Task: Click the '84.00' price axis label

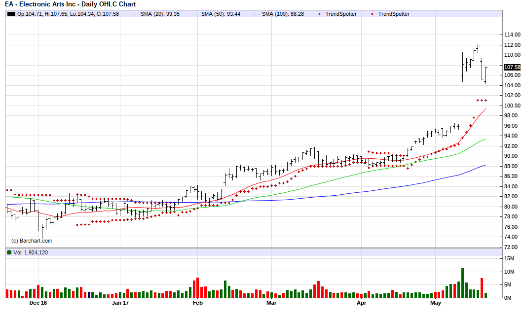Action: (512, 186)
